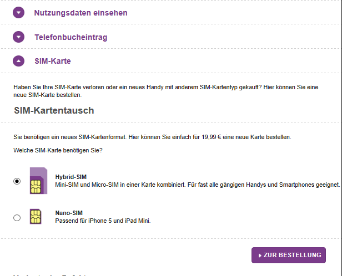
Task: Open the Nutzungsdaten einsehen section title
Action: (81, 12)
